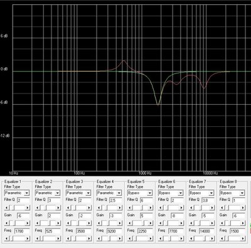Click Equalizer 2 Filter Q field
251x248 pixels.
pyautogui.click(x=54, y=200)
